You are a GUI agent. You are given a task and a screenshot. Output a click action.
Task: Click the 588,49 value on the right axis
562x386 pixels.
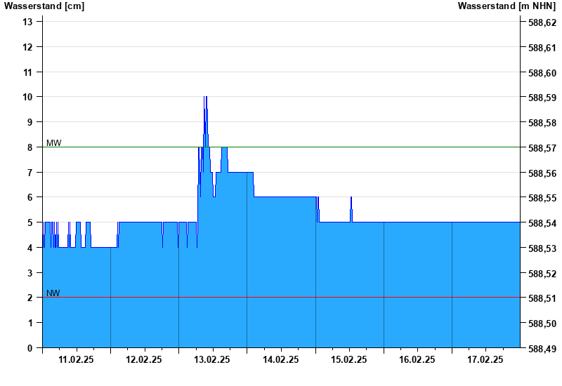point(542,349)
